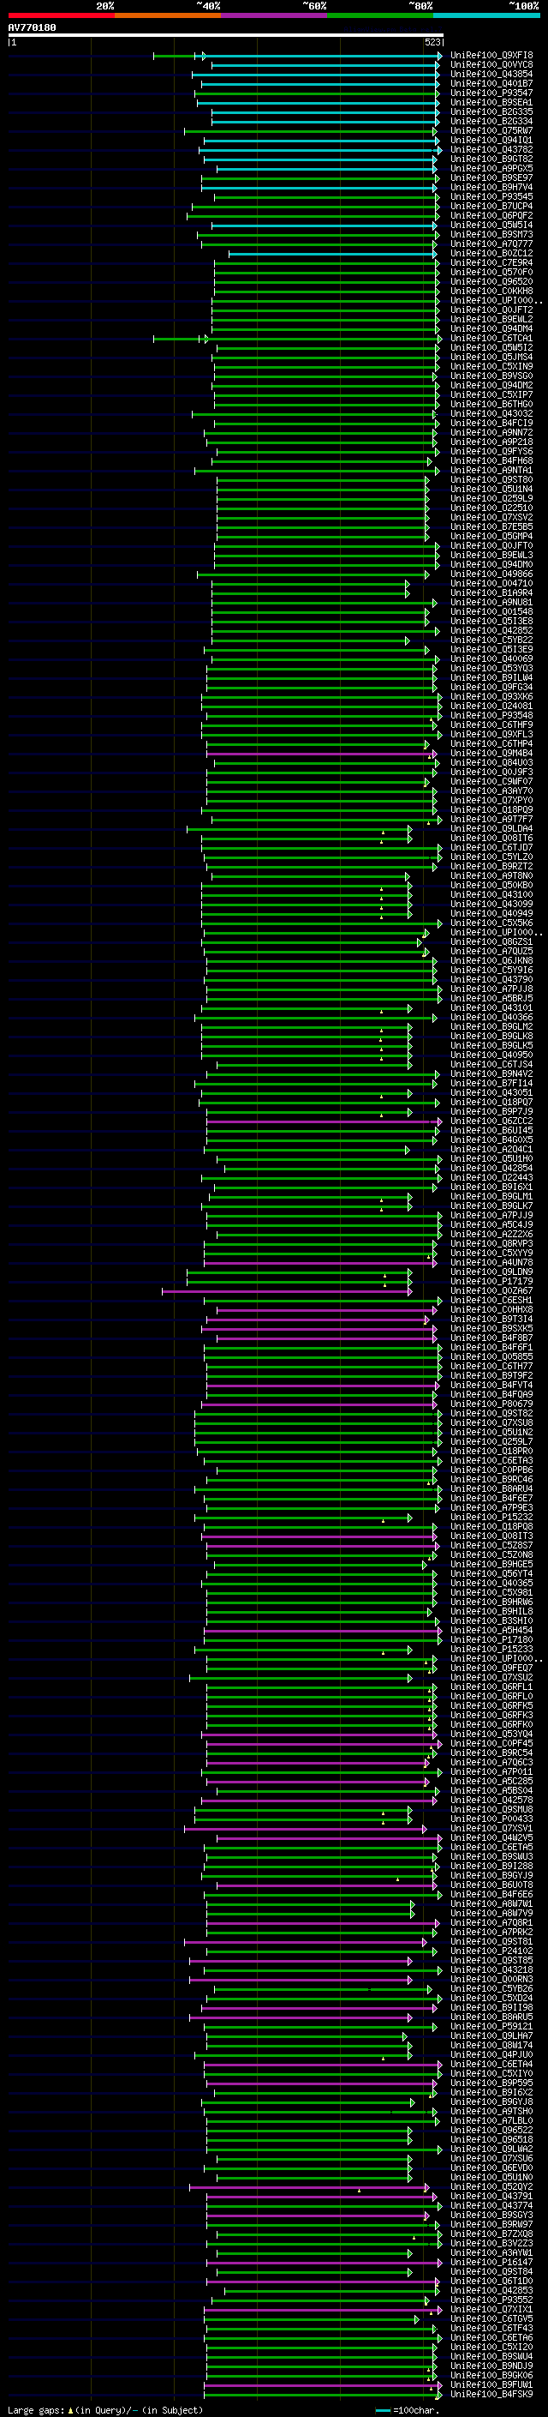Viewport: 548px width, 2417px height.
Task: Open hit UniRef100_Q9XFI8
Action: [x=491, y=56]
